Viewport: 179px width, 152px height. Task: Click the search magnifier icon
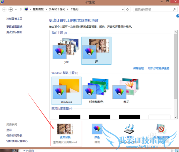point(174,9)
